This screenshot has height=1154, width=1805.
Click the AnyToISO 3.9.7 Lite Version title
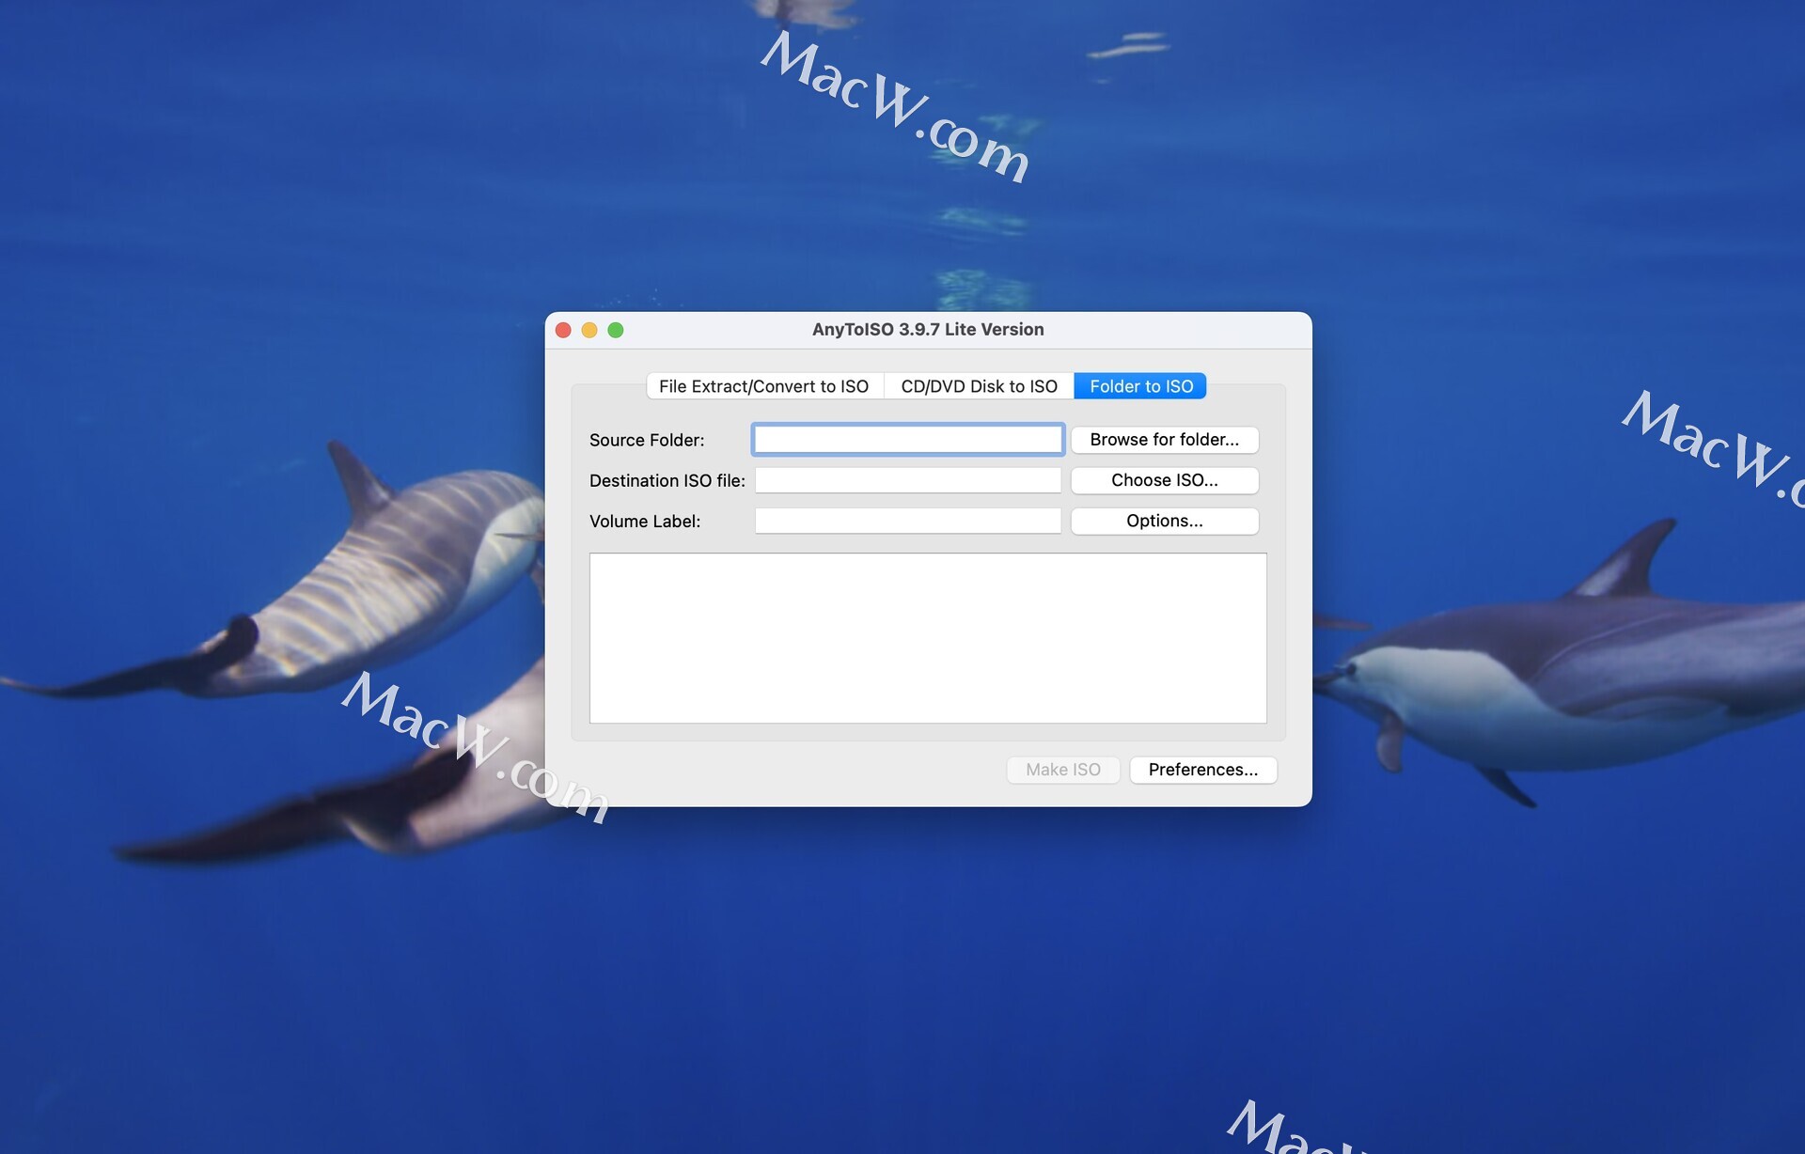[x=928, y=330]
